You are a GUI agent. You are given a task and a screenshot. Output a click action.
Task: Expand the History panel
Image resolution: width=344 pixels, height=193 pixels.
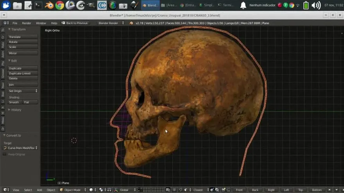(x=16, y=110)
